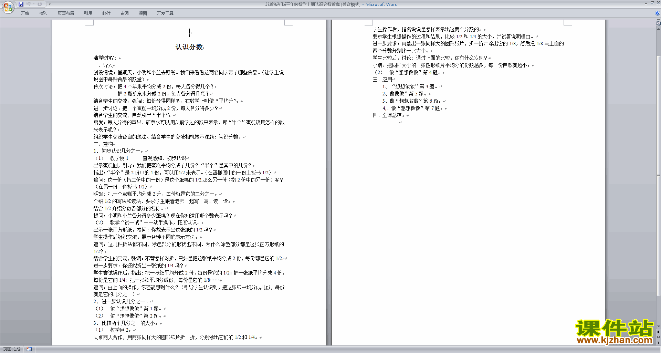Click the Next Page double-arrow button

click(659, 342)
